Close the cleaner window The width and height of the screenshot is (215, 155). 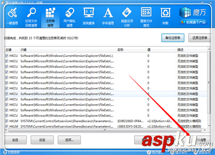[211, 3]
